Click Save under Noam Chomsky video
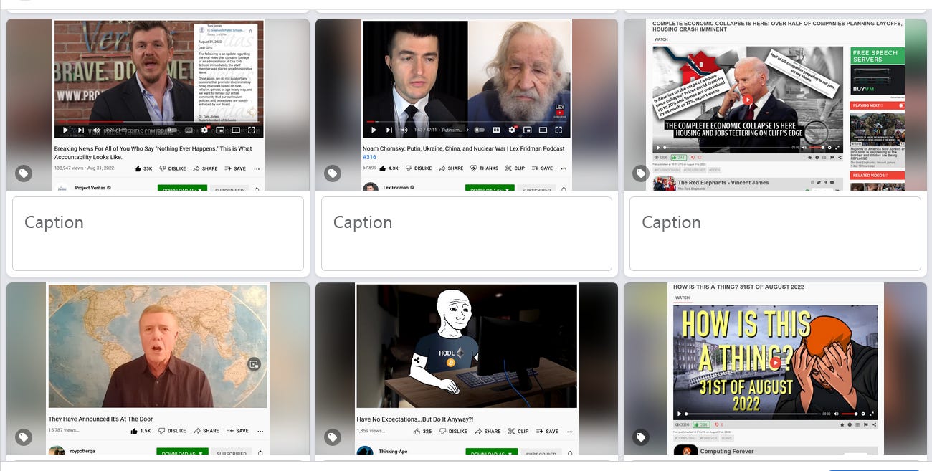This screenshot has height=471, width=932. pos(542,168)
